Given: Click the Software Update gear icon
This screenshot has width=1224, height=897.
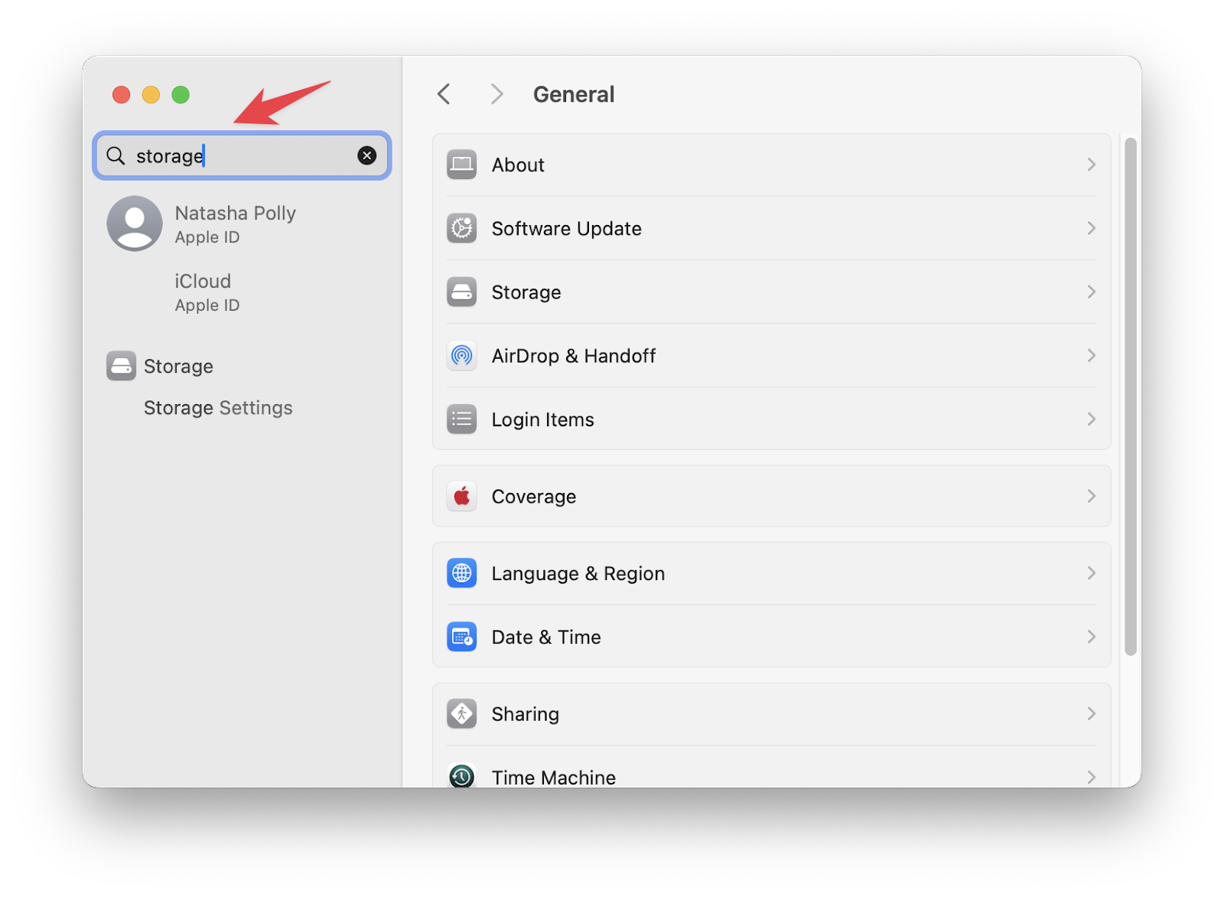Looking at the screenshot, I should pyautogui.click(x=461, y=228).
